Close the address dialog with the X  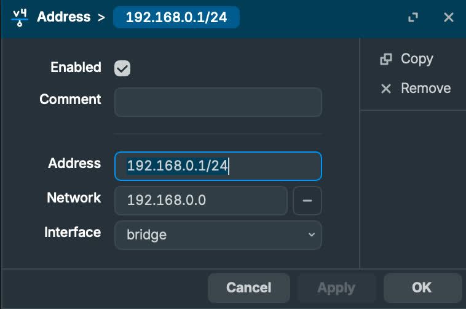click(449, 18)
